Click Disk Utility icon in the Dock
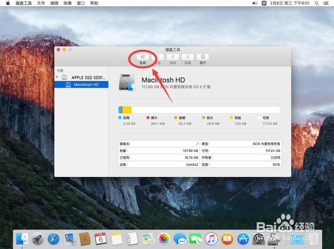Viewport: 334px width, 249px height. (274, 239)
